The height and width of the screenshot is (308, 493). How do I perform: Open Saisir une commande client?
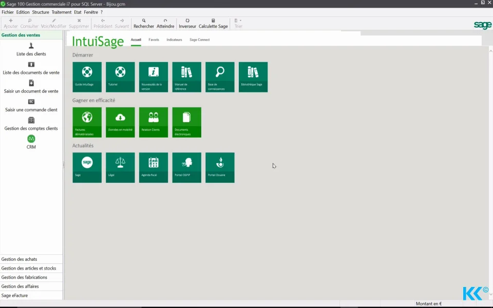(31, 105)
